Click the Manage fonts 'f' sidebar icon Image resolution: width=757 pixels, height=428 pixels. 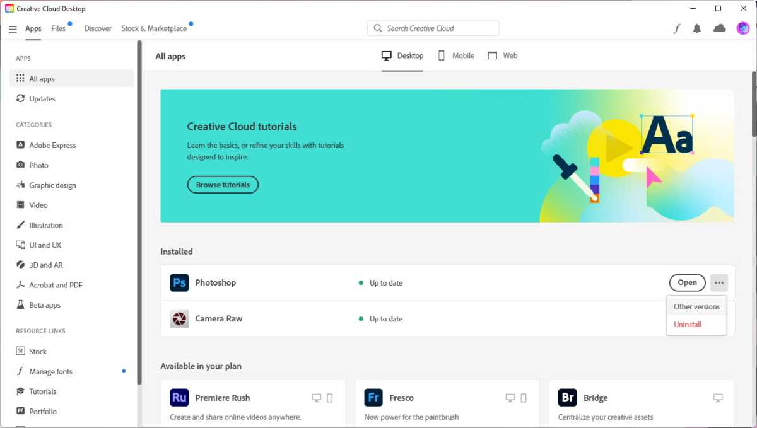[20, 371]
